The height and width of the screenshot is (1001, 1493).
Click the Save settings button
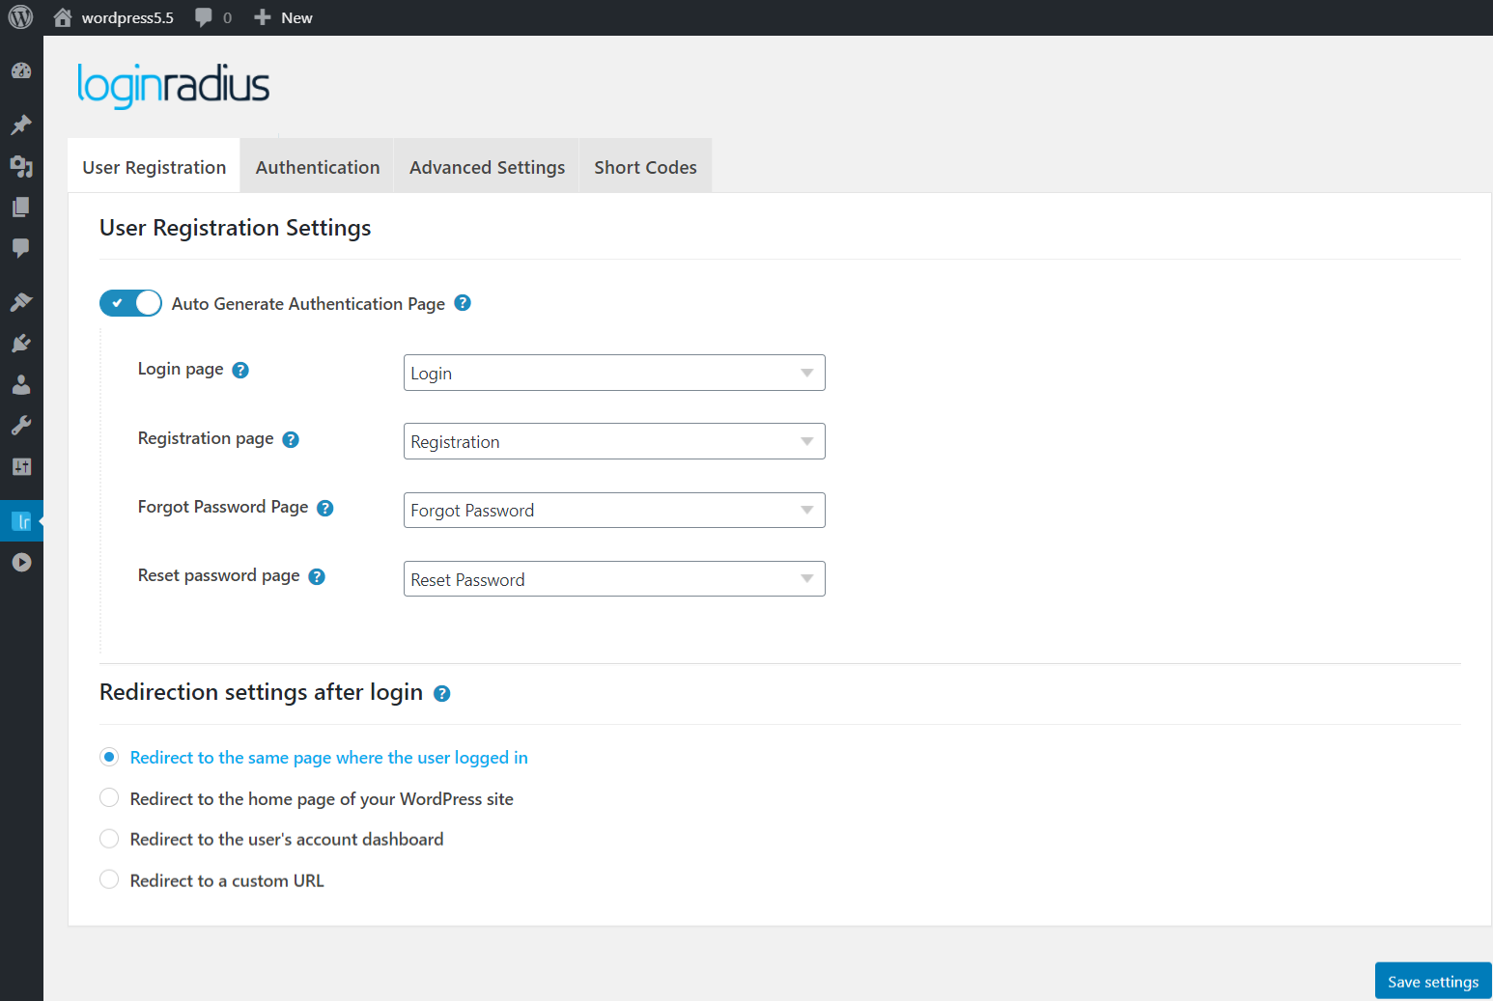(1433, 981)
